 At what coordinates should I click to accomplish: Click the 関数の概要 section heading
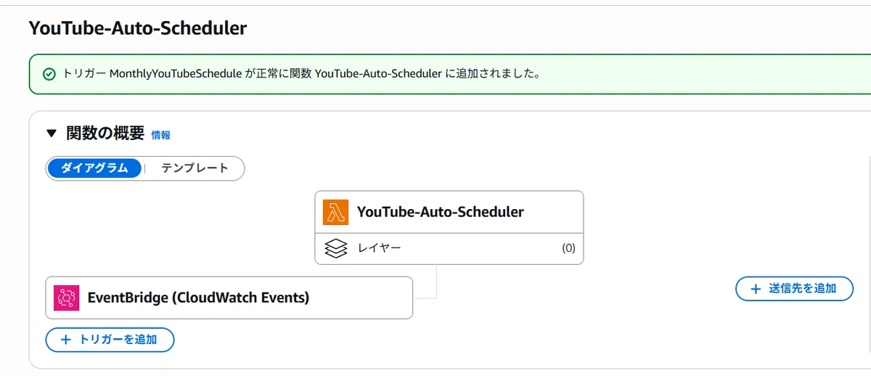coord(105,134)
